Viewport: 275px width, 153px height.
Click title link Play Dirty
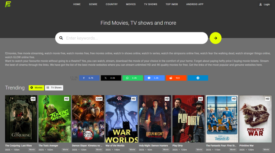click(177, 145)
